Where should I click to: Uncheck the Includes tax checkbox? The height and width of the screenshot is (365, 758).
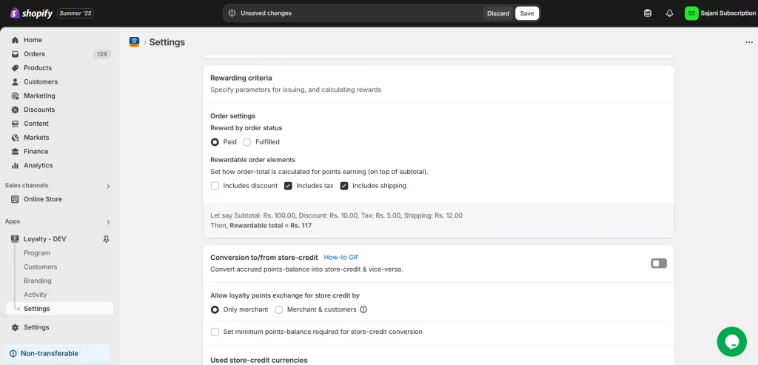pyautogui.click(x=288, y=186)
